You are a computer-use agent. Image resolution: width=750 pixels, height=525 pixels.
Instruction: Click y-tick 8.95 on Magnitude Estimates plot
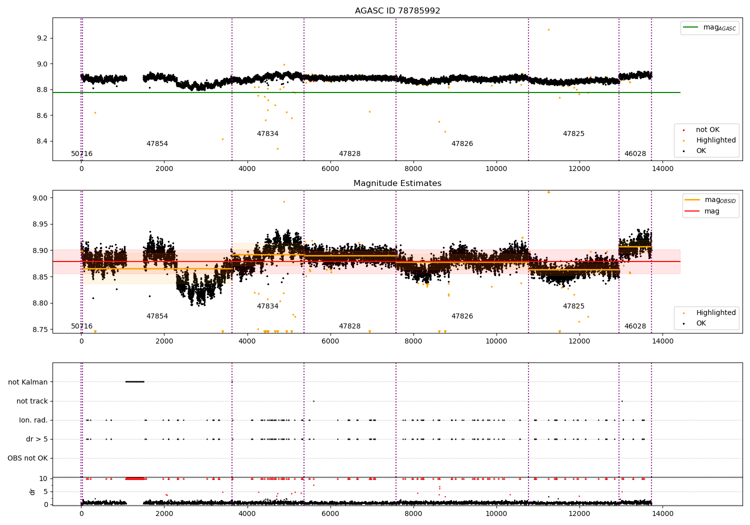[x=39, y=224]
